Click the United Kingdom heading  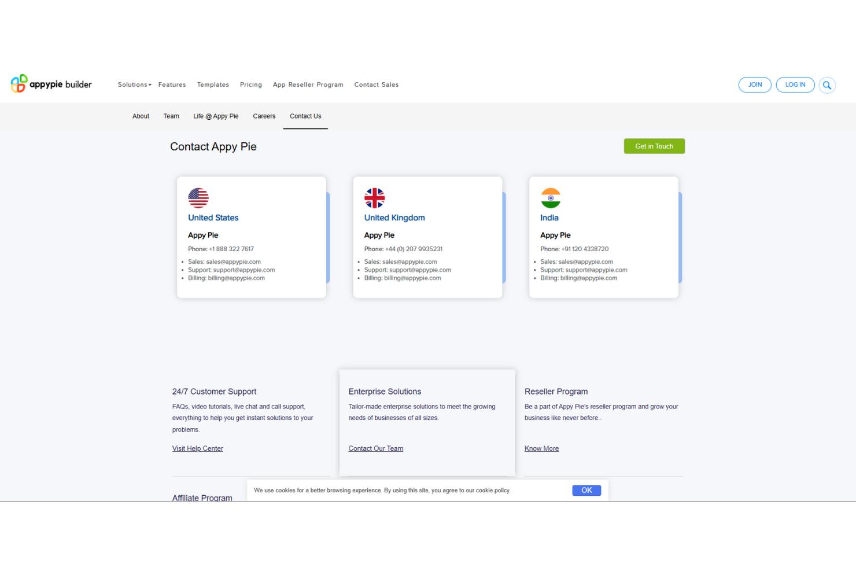coord(394,218)
